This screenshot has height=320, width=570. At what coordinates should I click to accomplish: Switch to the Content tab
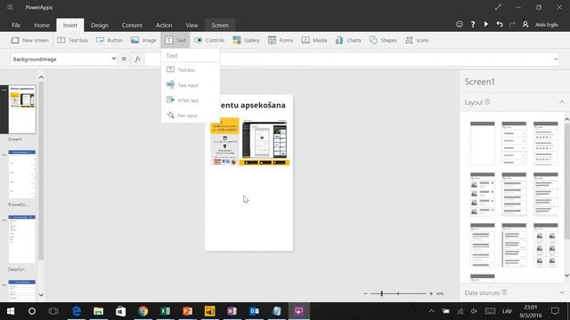[x=132, y=25]
